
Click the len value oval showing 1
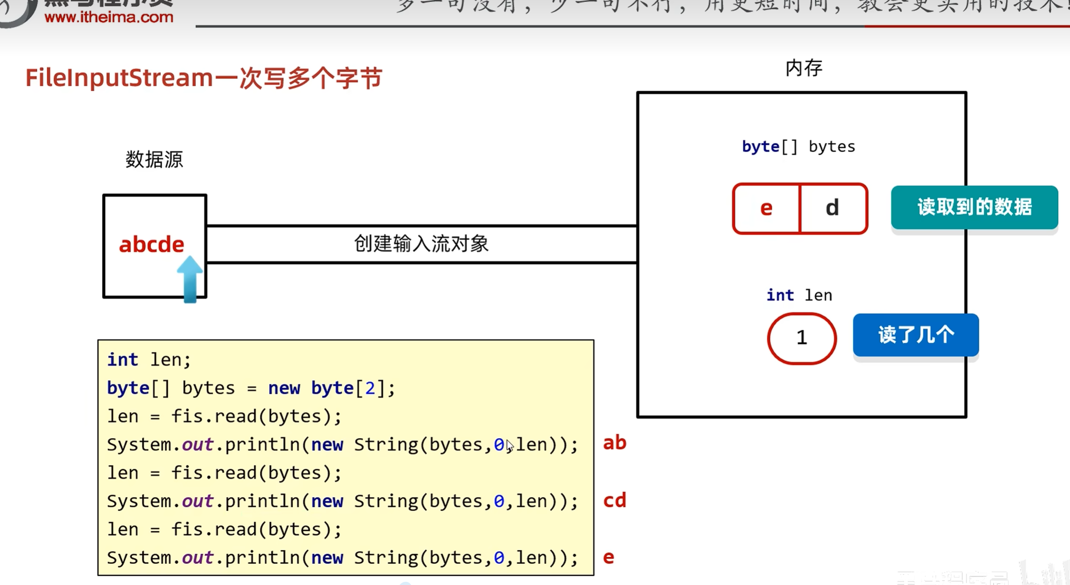point(801,338)
